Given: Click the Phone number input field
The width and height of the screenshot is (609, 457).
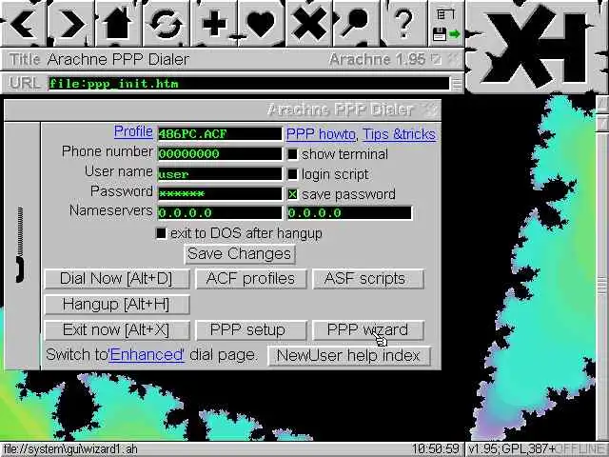Looking at the screenshot, I should pyautogui.click(x=220, y=153).
